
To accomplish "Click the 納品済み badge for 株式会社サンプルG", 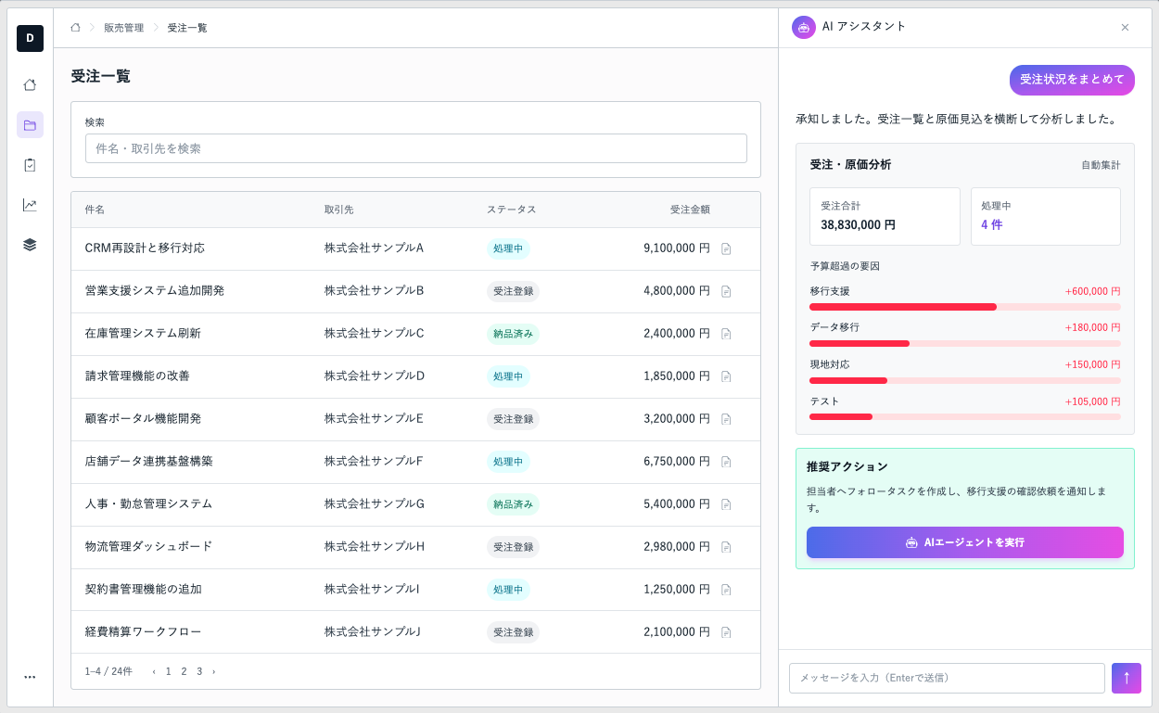I will coord(513,504).
